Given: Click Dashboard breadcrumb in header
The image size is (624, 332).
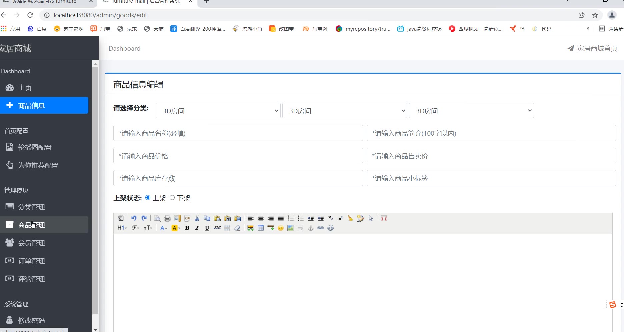Looking at the screenshot, I should click(x=125, y=48).
